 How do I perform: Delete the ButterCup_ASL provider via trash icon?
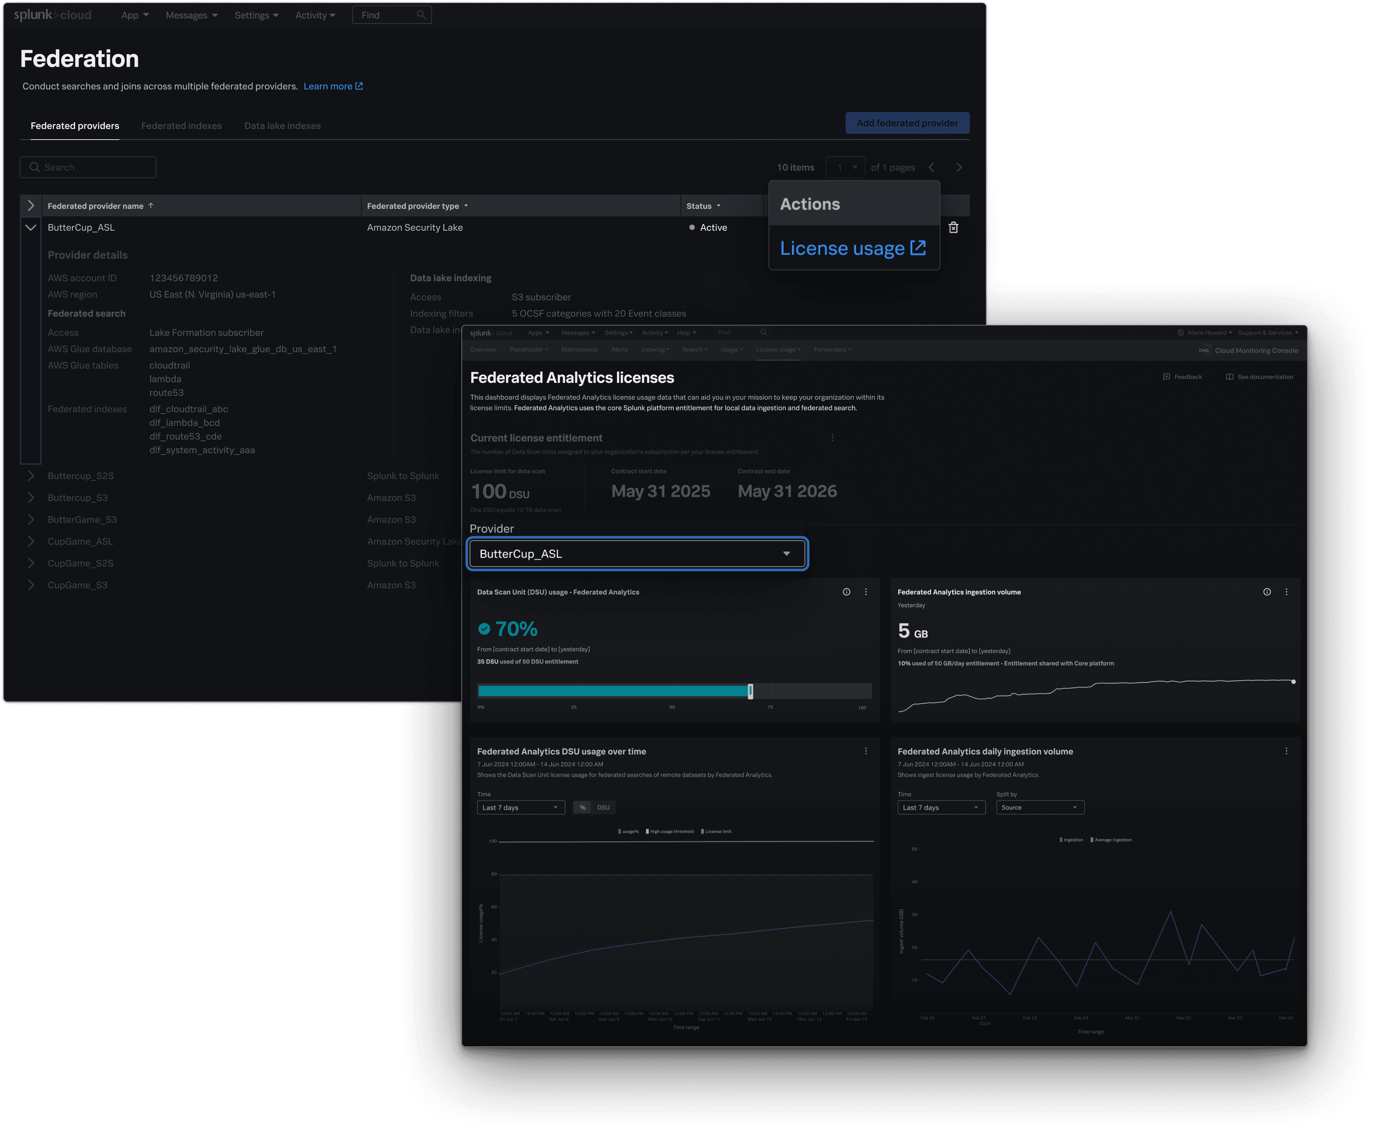(953, 228)
